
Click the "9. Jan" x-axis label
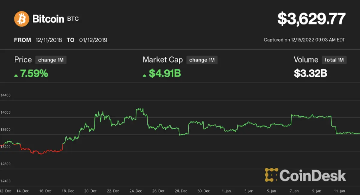pyautogui.click(x=316, y=191)
